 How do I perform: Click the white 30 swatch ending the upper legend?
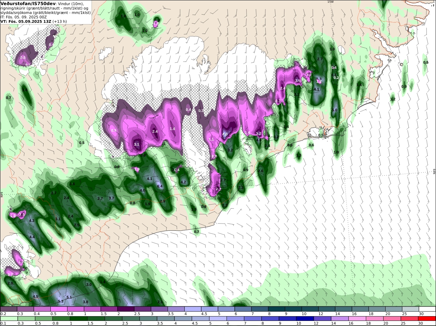427,309
